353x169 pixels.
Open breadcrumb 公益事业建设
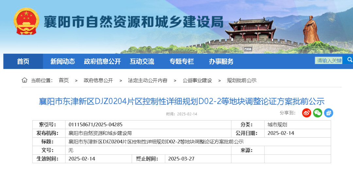point(197,80)
